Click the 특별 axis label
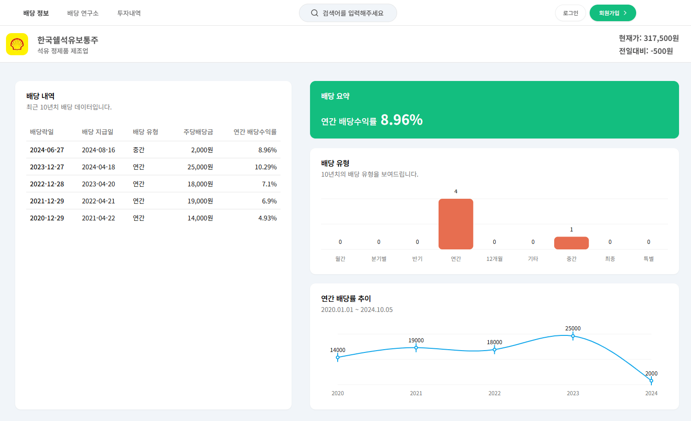 point(649,259)
